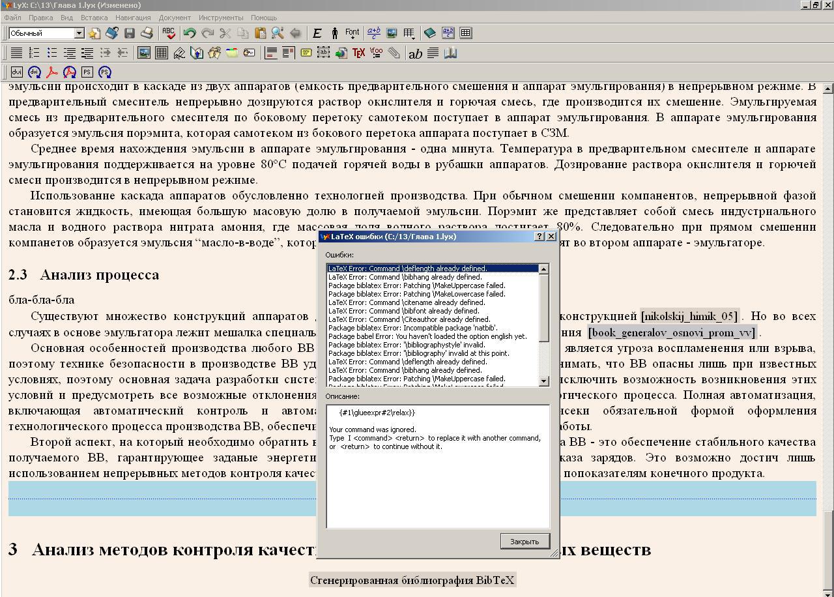
Task: Open the Навигация menu
Action: coord(133,18)
